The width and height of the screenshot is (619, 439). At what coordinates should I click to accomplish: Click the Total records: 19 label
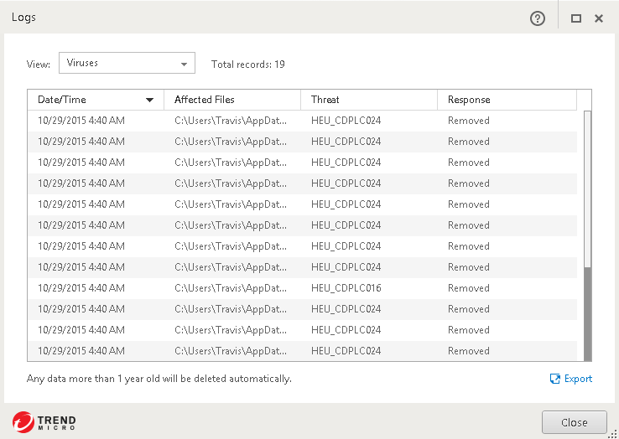click(x=248, y=65)
